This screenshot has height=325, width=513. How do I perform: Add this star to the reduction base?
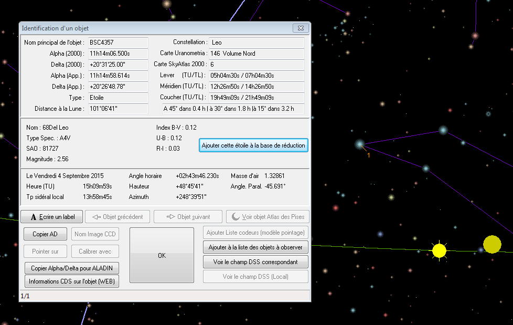pyautogui.click(x=253, y=145)
